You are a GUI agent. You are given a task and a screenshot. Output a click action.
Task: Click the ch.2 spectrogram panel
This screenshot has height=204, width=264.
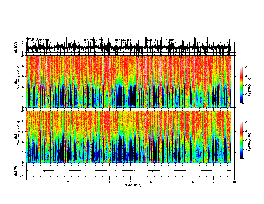[129, 137]
